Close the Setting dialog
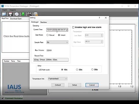Viewport: 139px width, 104px height. pos(106,18)
